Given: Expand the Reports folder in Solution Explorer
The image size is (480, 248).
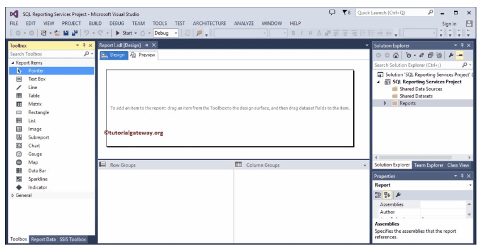Looking at the screenshot, I should (385, 103).
